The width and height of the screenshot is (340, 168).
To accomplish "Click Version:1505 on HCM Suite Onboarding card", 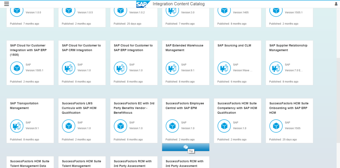I will (293, 128).
